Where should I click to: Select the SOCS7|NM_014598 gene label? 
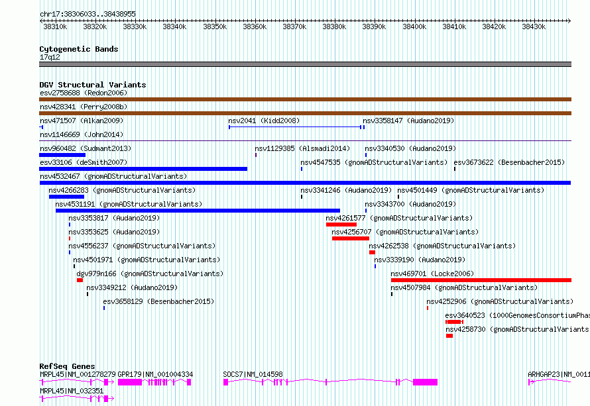coord(253,374)
